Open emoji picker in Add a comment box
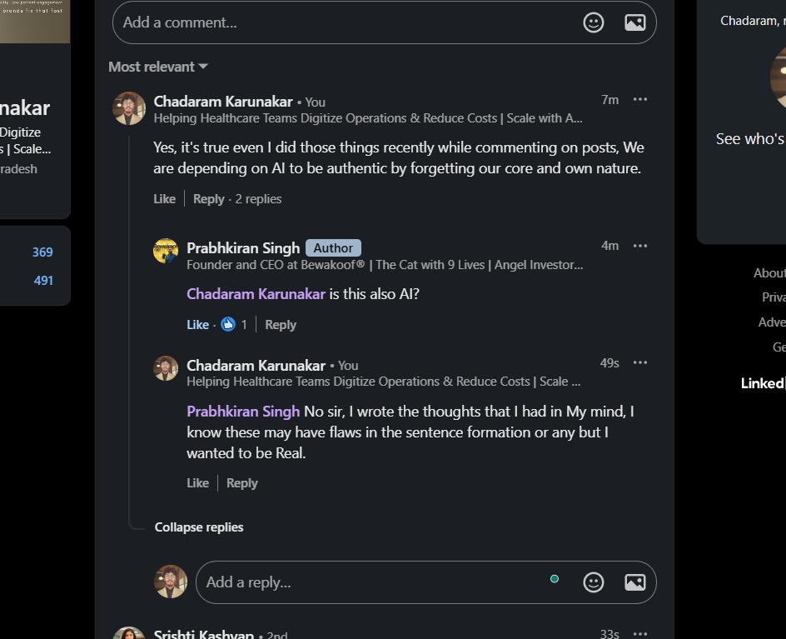 click(593, 22)
